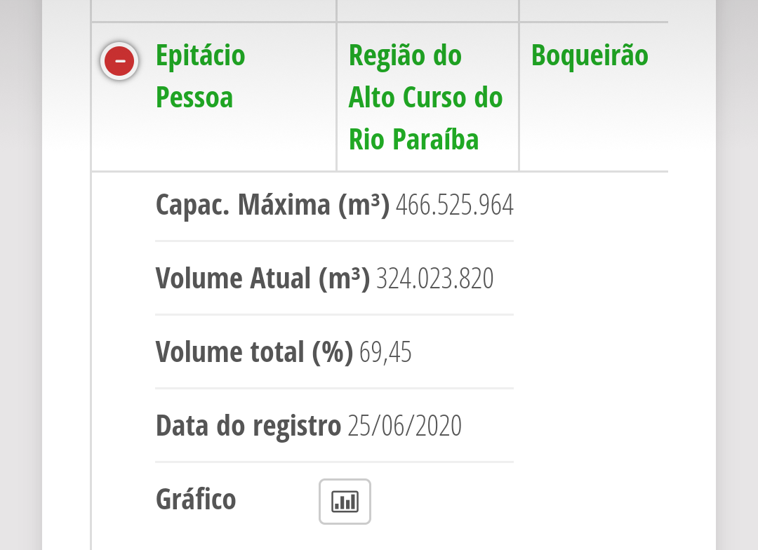Click the Alto Curso do text line

(426, 97)
